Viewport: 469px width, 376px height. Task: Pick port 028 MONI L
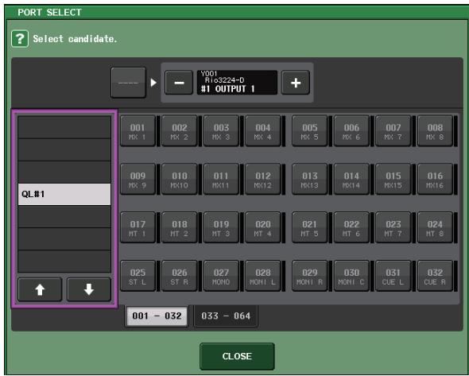(x=263, y=276)
